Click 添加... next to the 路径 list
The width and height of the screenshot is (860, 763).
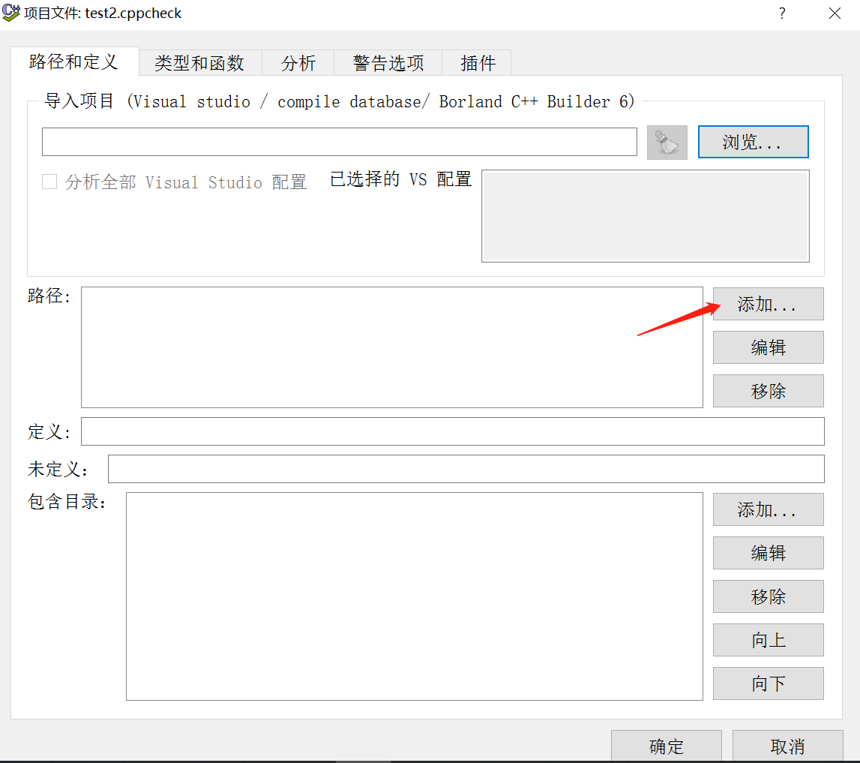click(x=768, y=304)
